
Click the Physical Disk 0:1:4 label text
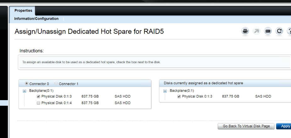(x=56, y=103)
